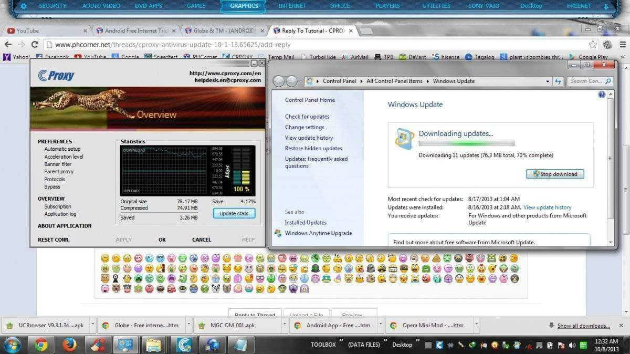Open Windows Anytime Upgrade link
Screen dimensions: 630x354
[318, 233]
